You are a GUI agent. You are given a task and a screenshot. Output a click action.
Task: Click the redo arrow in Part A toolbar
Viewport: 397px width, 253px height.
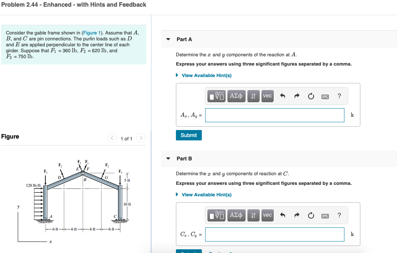296,96
